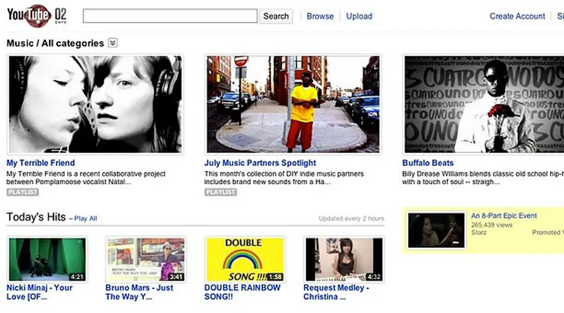Open the Upload menu link

click(359, 16)
